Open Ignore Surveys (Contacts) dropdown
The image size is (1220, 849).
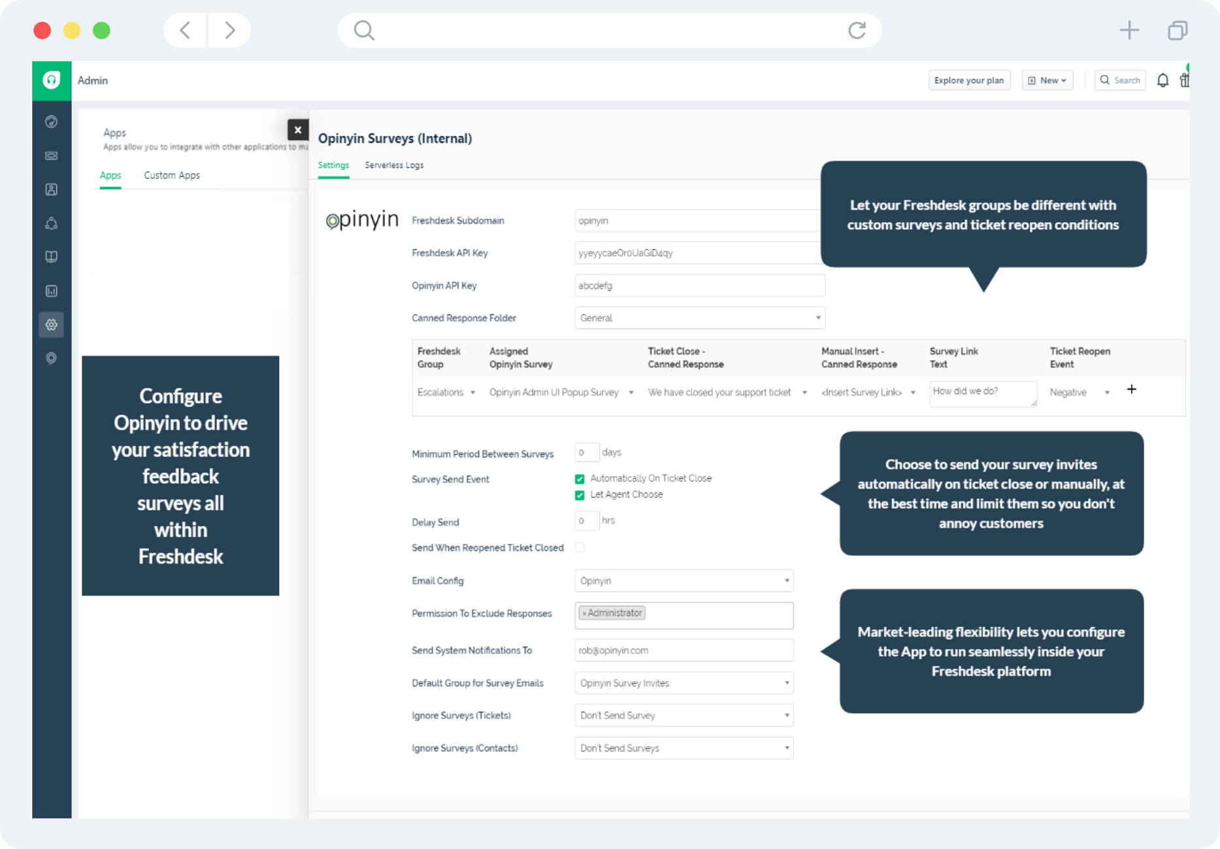684,748
